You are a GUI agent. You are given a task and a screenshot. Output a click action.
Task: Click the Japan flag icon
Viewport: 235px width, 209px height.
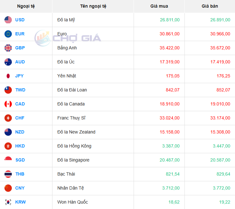[x=8, y=76]
